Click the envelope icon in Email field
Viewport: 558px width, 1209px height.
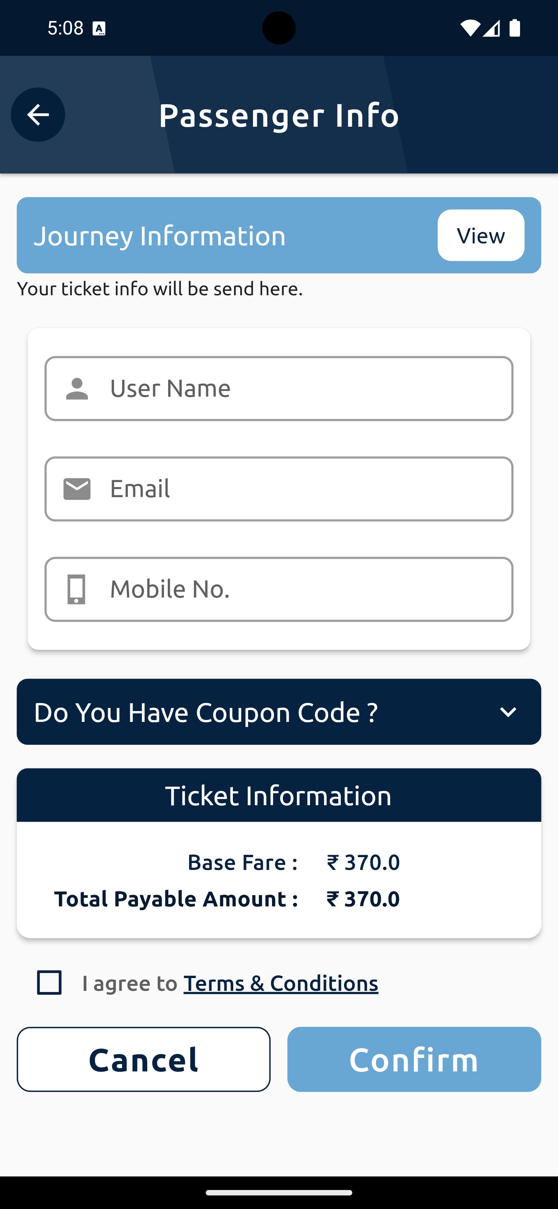(77, 489)
